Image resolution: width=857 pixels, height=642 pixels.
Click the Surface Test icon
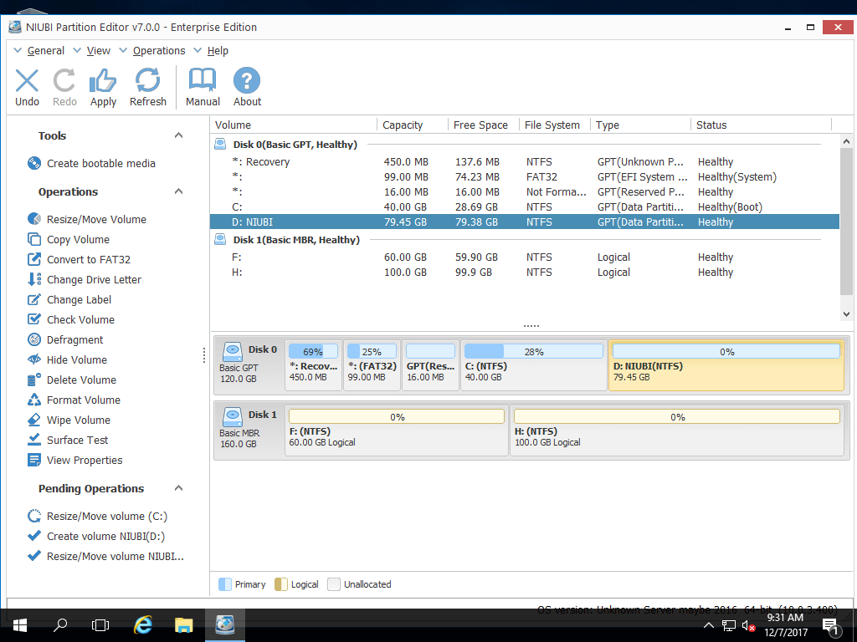[33, 440]
